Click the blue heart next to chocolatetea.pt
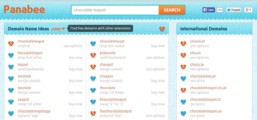Viewport: 257px width, 120px height. (x=183, y=78)
